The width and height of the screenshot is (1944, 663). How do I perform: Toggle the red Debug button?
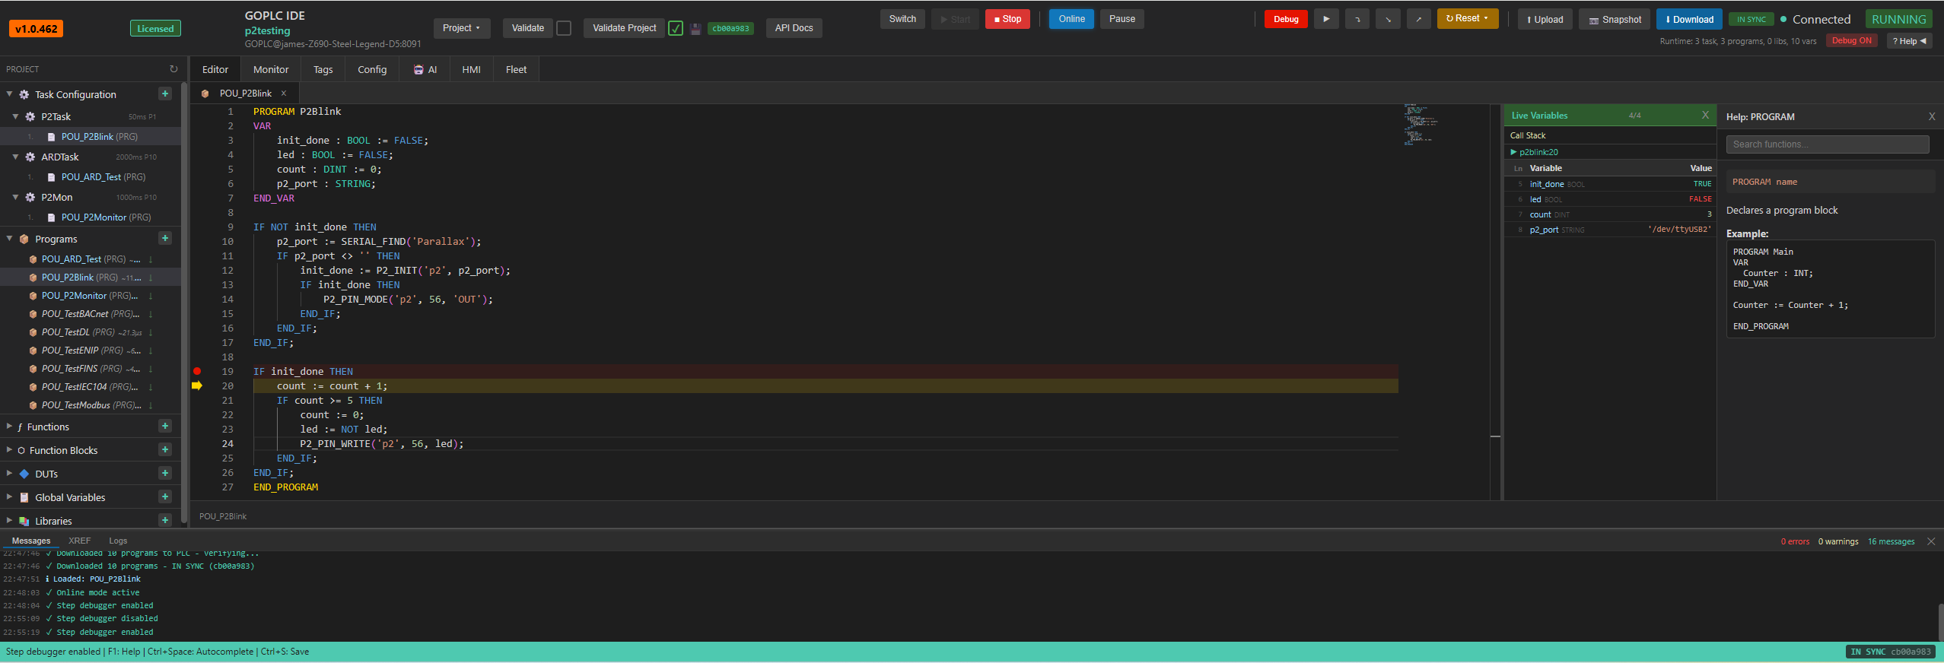click(1286, 19)
